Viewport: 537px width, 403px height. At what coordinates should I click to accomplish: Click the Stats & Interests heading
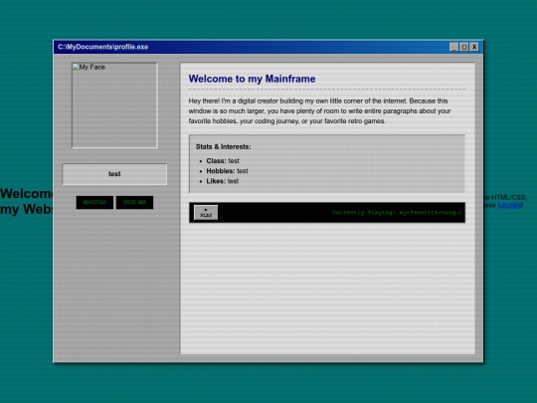[x=224, y=146]
